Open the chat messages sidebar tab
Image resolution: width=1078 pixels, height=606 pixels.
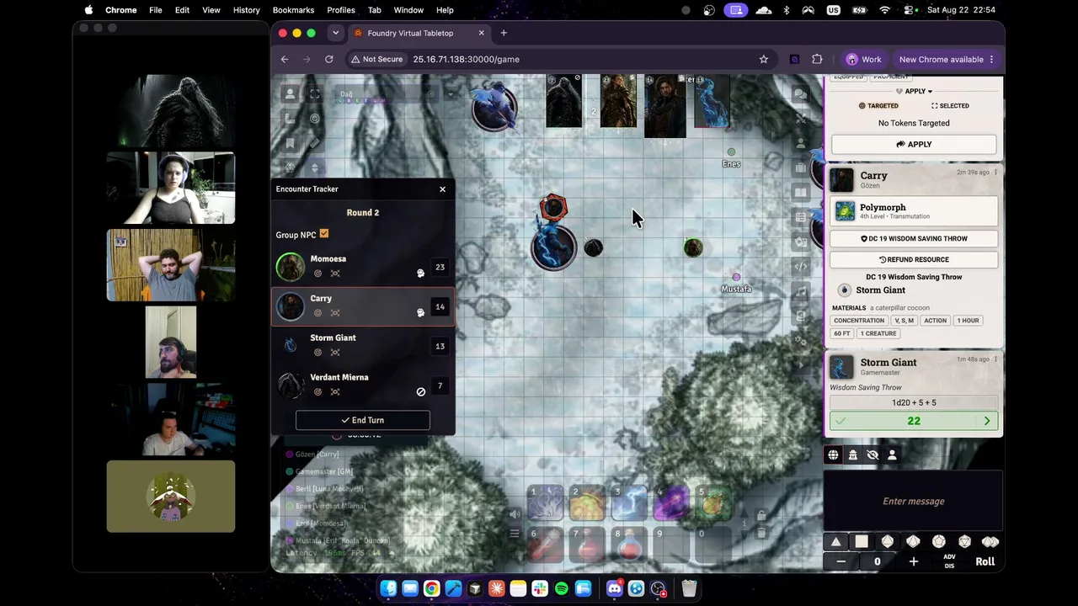pos(801,94)
